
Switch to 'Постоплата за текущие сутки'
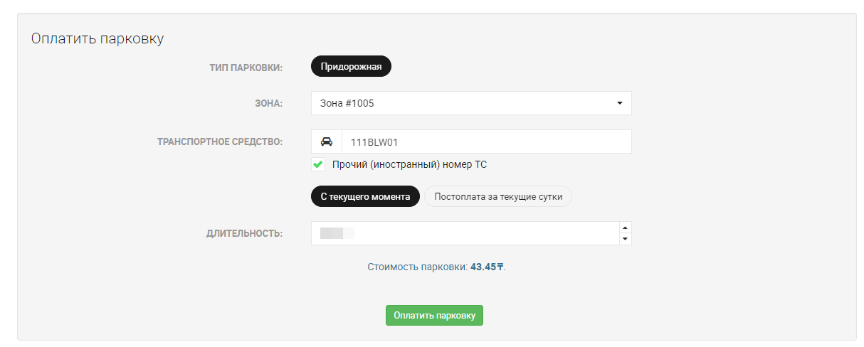[498, 197]
